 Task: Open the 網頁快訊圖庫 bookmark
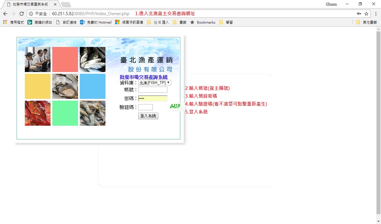point(129,22)
